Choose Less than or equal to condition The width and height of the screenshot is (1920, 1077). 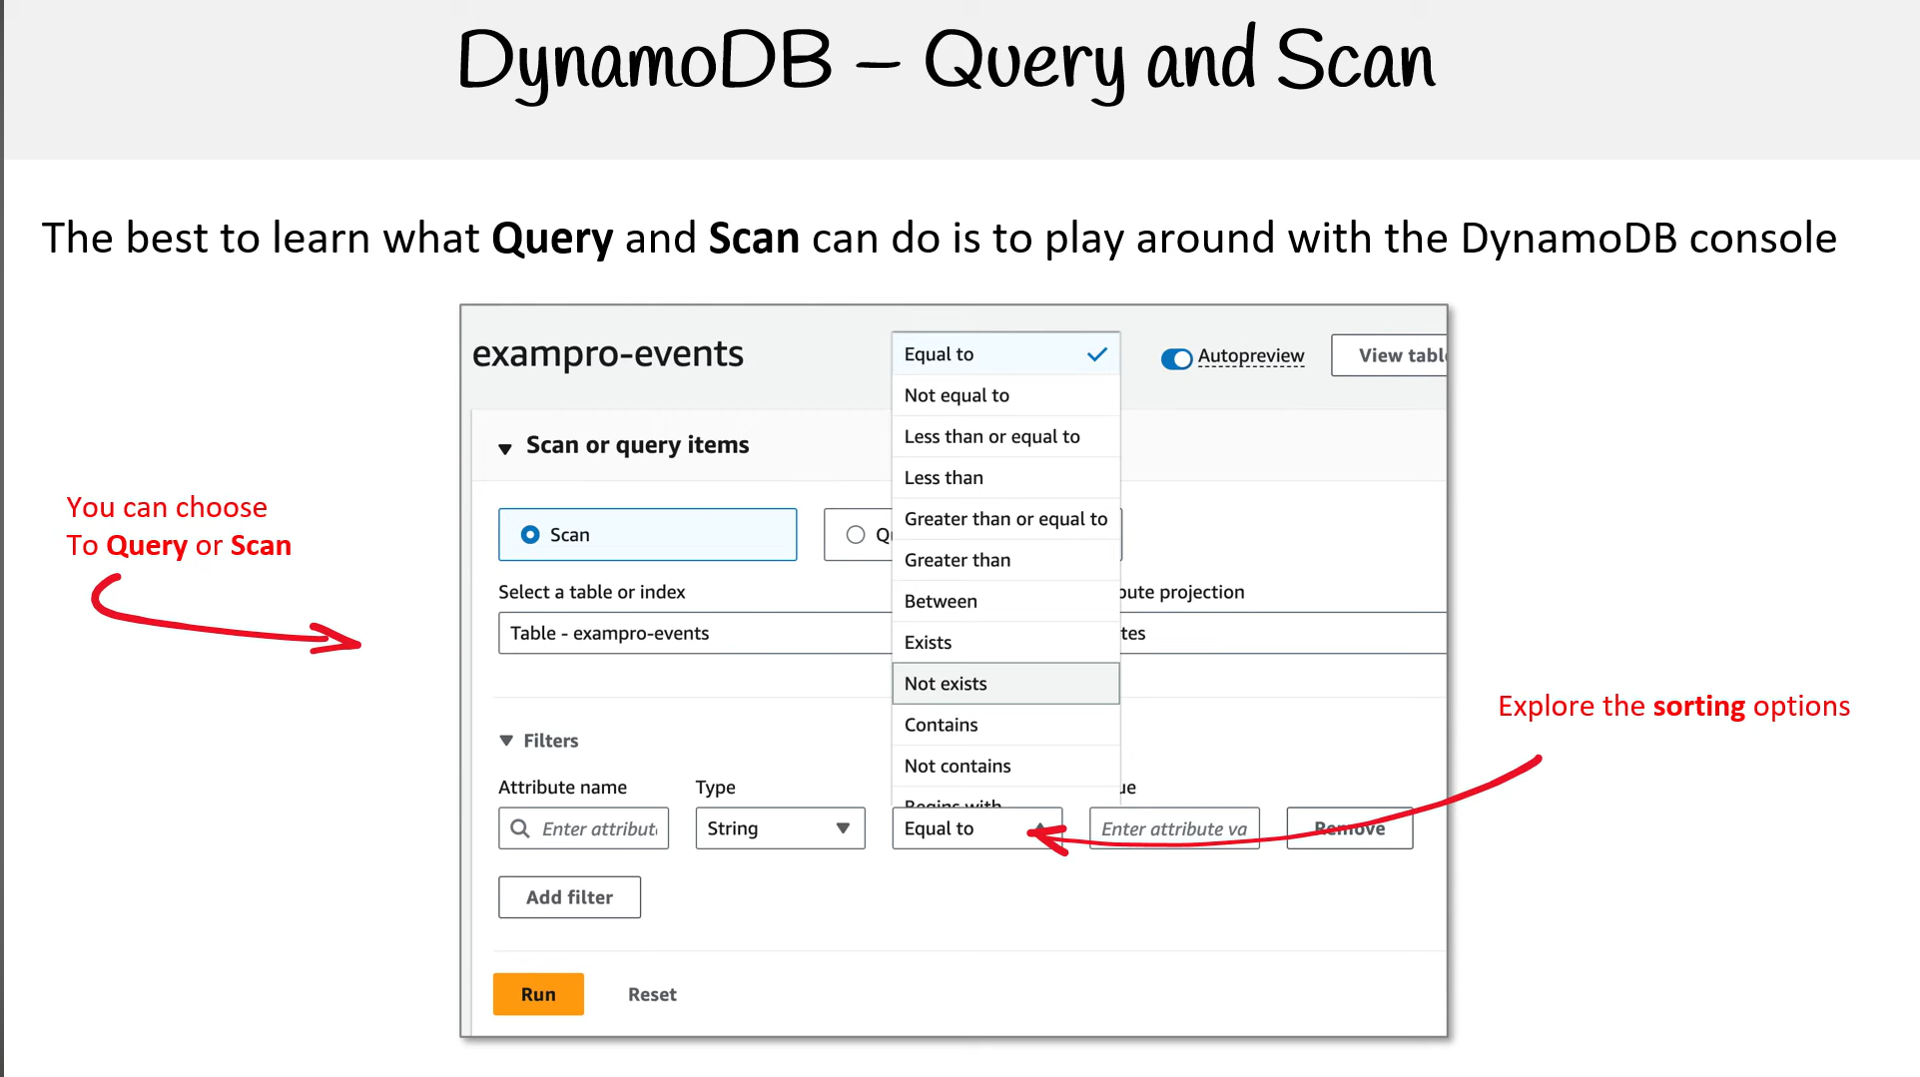(1005, 436)
